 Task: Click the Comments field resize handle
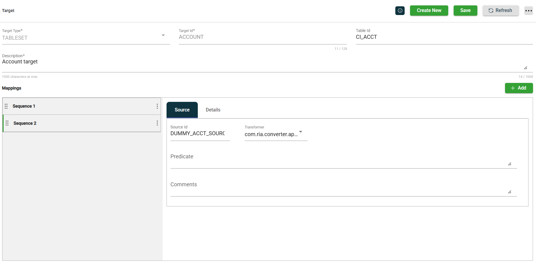[x=510, y=192]
